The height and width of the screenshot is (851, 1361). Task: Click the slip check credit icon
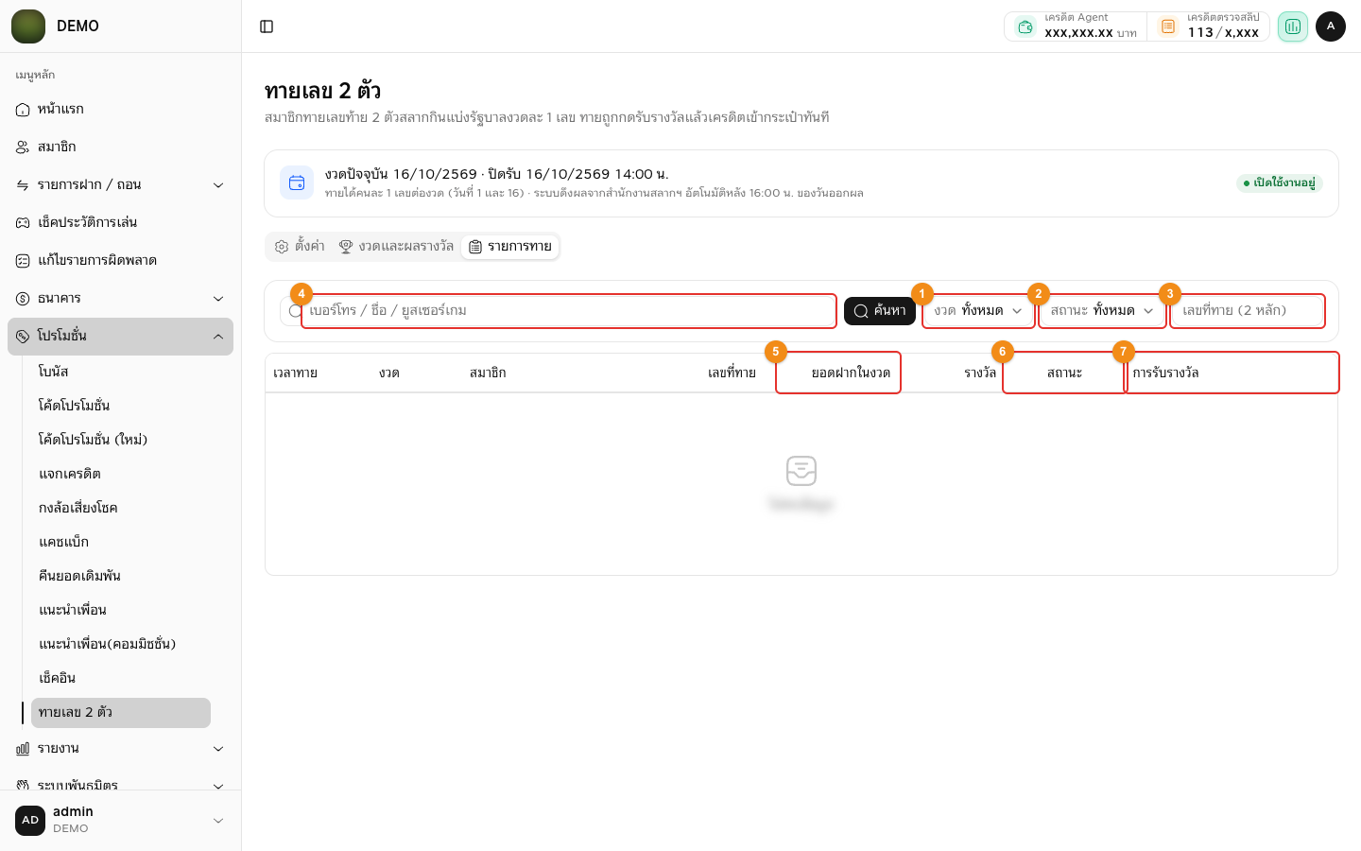pyautogui.click(x=1168, y=26)
